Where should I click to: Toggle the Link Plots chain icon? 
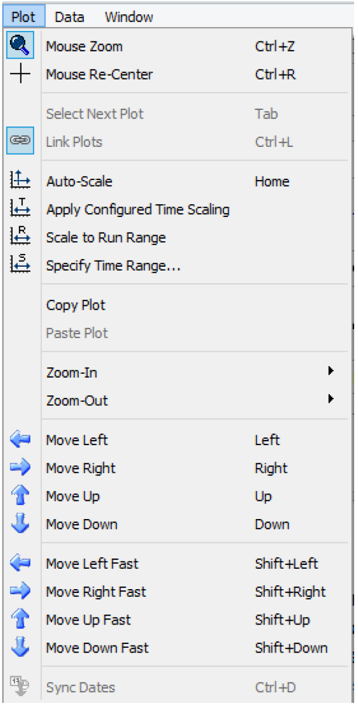tap(20, 141)
